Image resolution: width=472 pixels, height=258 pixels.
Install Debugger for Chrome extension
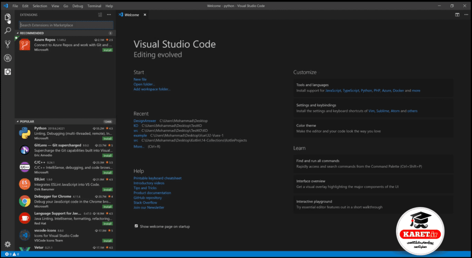(107, 206)
